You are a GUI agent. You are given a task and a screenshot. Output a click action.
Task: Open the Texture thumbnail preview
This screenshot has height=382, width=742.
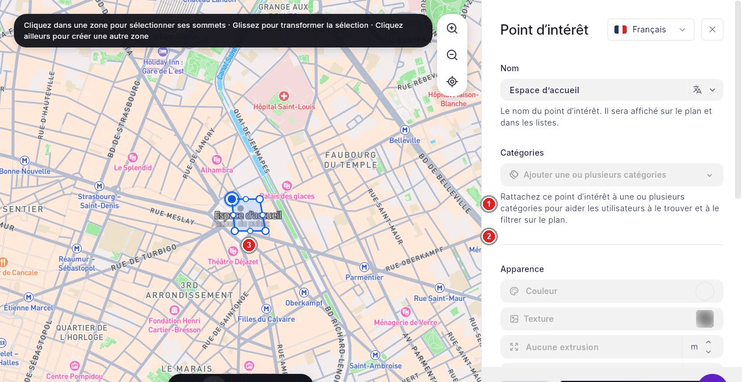705,319
